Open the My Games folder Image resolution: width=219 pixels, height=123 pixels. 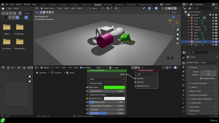tap(7, 44)
